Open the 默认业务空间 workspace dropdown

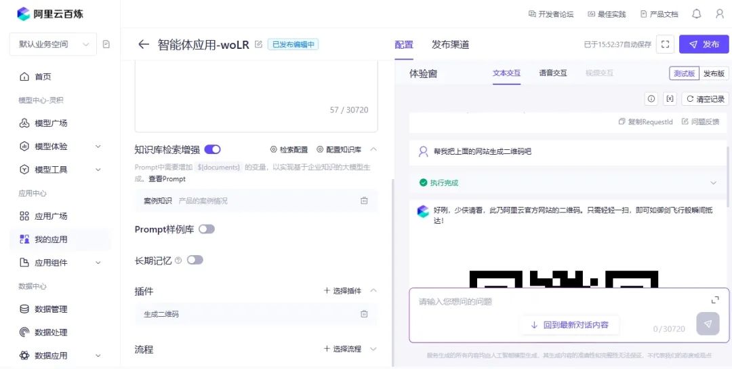point(53,44)
